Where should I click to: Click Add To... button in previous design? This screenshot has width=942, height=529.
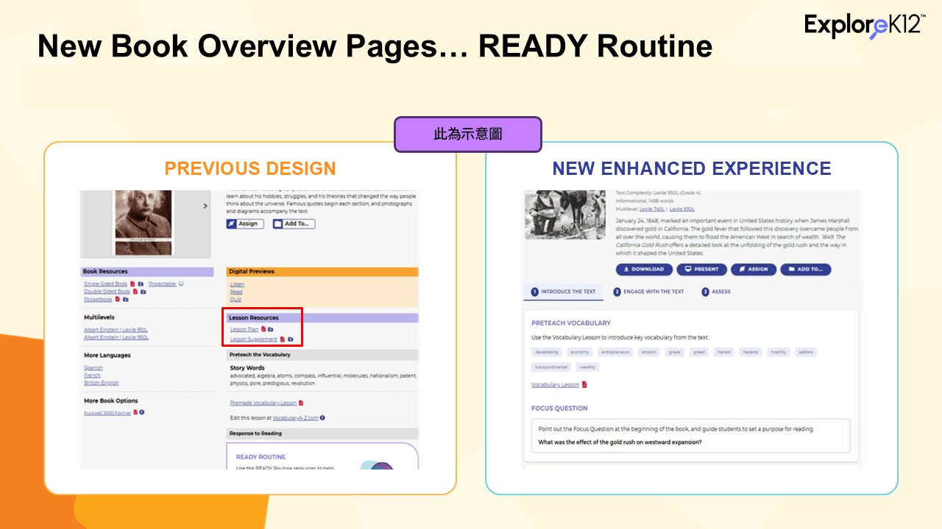[x=294, y=223]
